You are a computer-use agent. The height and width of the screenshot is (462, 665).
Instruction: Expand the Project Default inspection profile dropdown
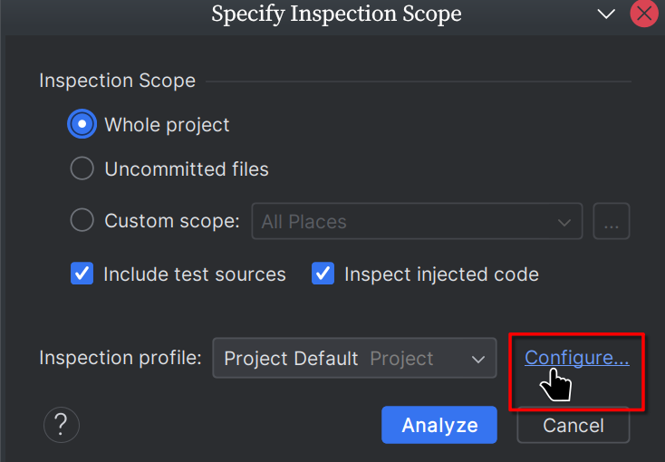354,359
